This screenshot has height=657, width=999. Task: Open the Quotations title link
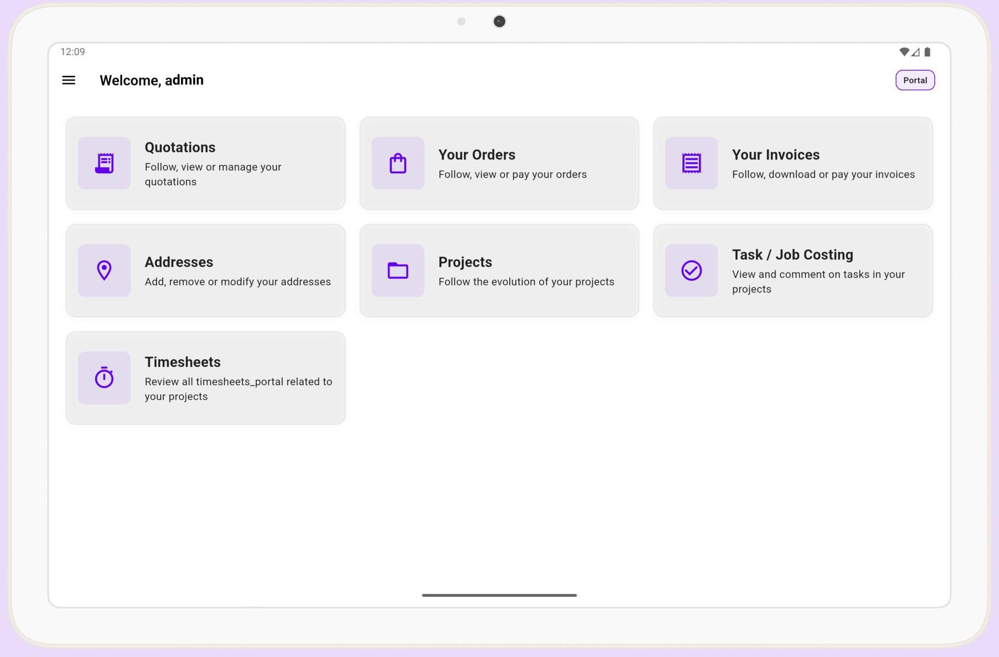pyautogui.click(x=180, y=147)
